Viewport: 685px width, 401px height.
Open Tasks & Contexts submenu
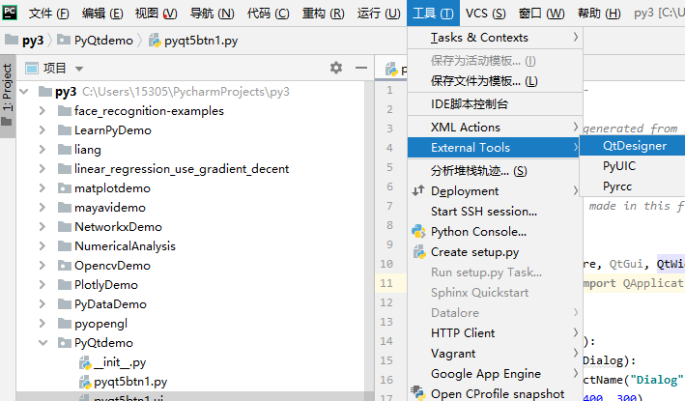click(x=495, y=38)
